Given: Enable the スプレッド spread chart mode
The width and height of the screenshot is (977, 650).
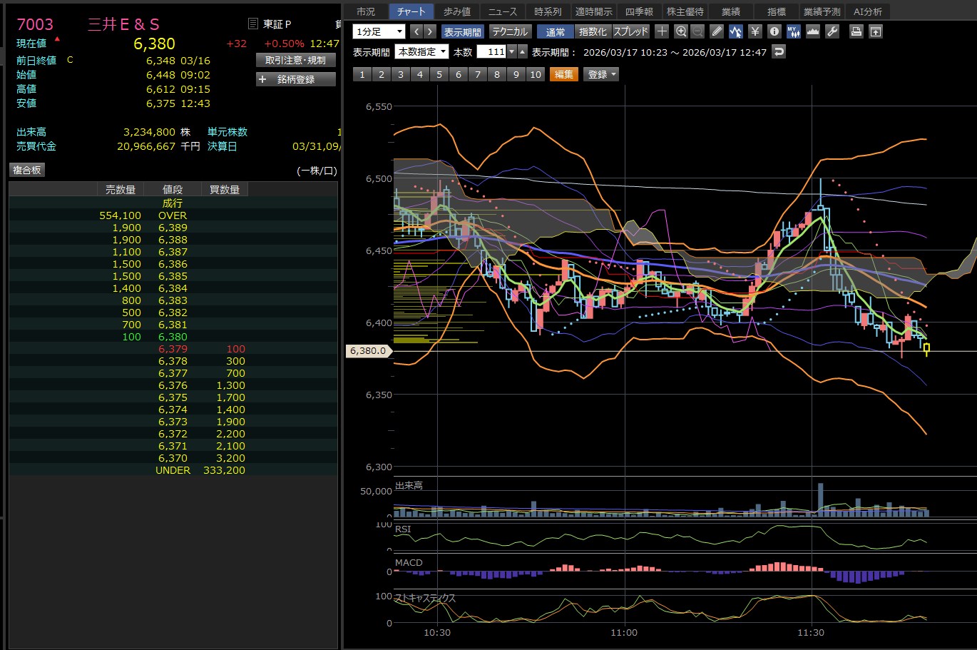Looking at the screenshot, I should point(631,31).
